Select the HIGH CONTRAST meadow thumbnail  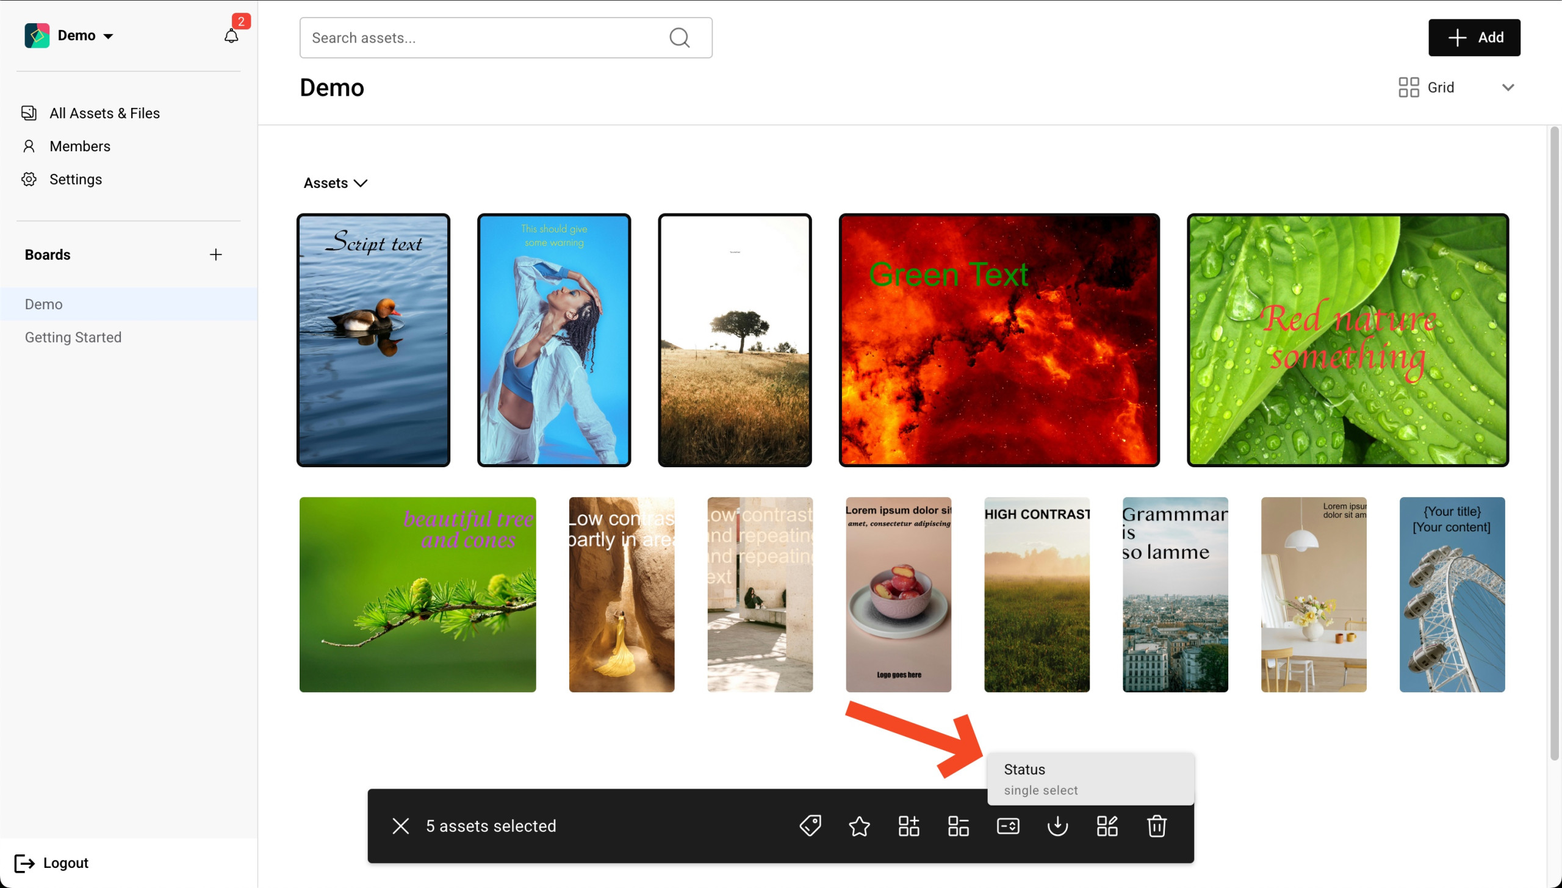point(1037,594)
